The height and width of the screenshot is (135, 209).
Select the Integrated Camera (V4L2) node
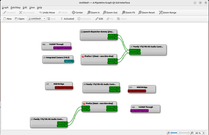click(58, 57)
